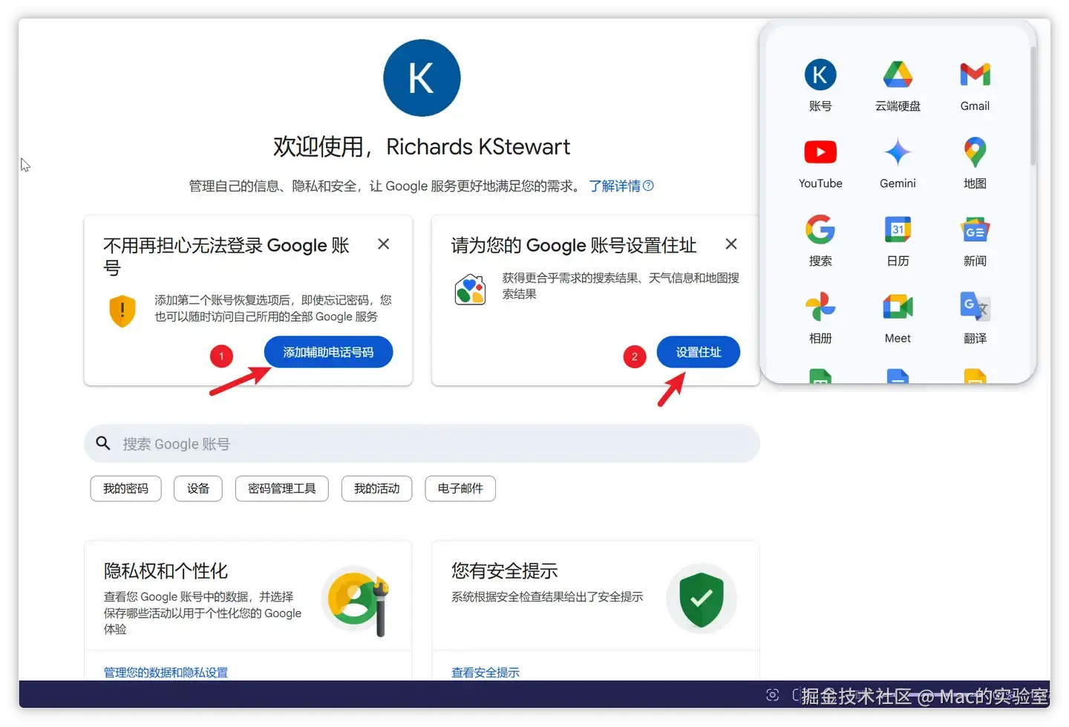Click the large K profile avatar
Screen dimensions: 1069x727
[422, 78]
